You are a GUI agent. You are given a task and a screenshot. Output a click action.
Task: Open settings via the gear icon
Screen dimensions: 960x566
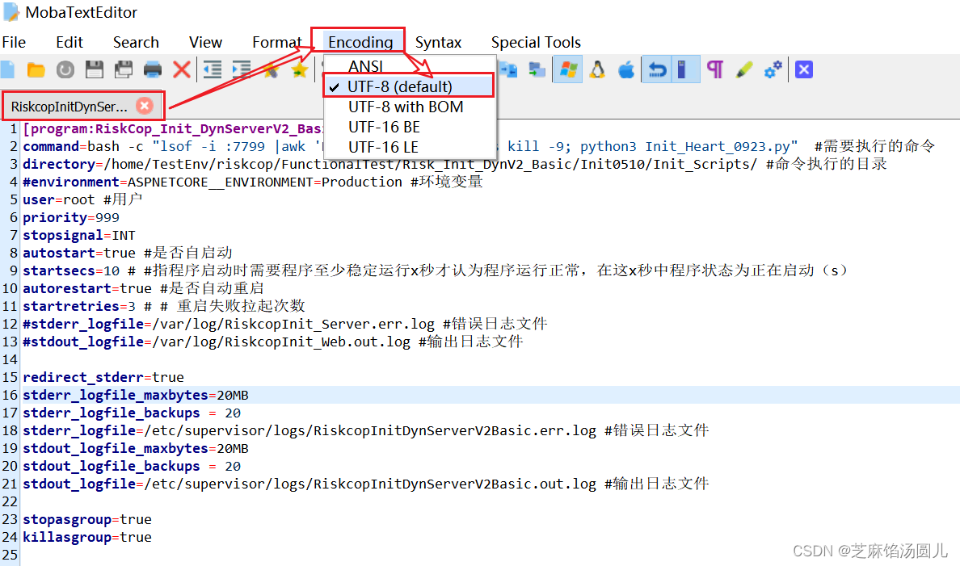click(773, 69)
